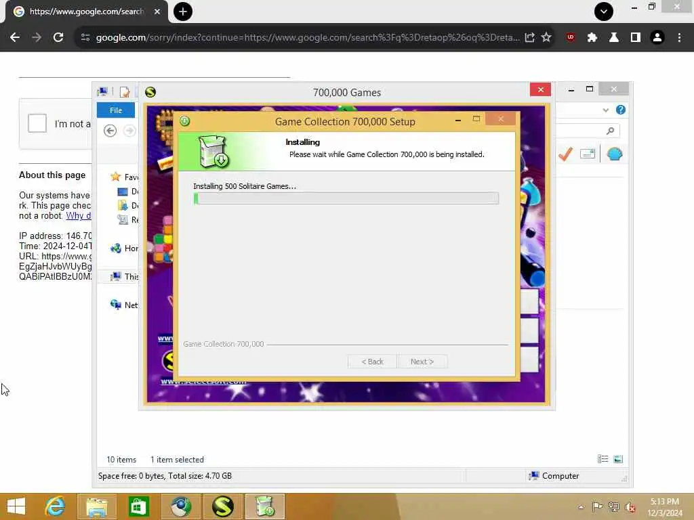Toggle Chrome side panel icon
Viewport: 694px width, 520px height.
tap(636, 38)
